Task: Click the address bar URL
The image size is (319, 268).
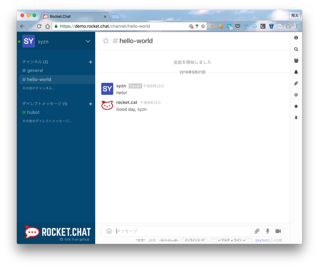Action: [105, 26]
